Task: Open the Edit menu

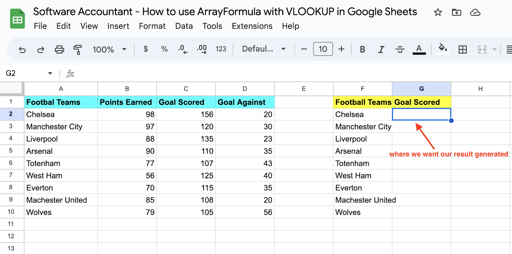Action: click(63, 26)
